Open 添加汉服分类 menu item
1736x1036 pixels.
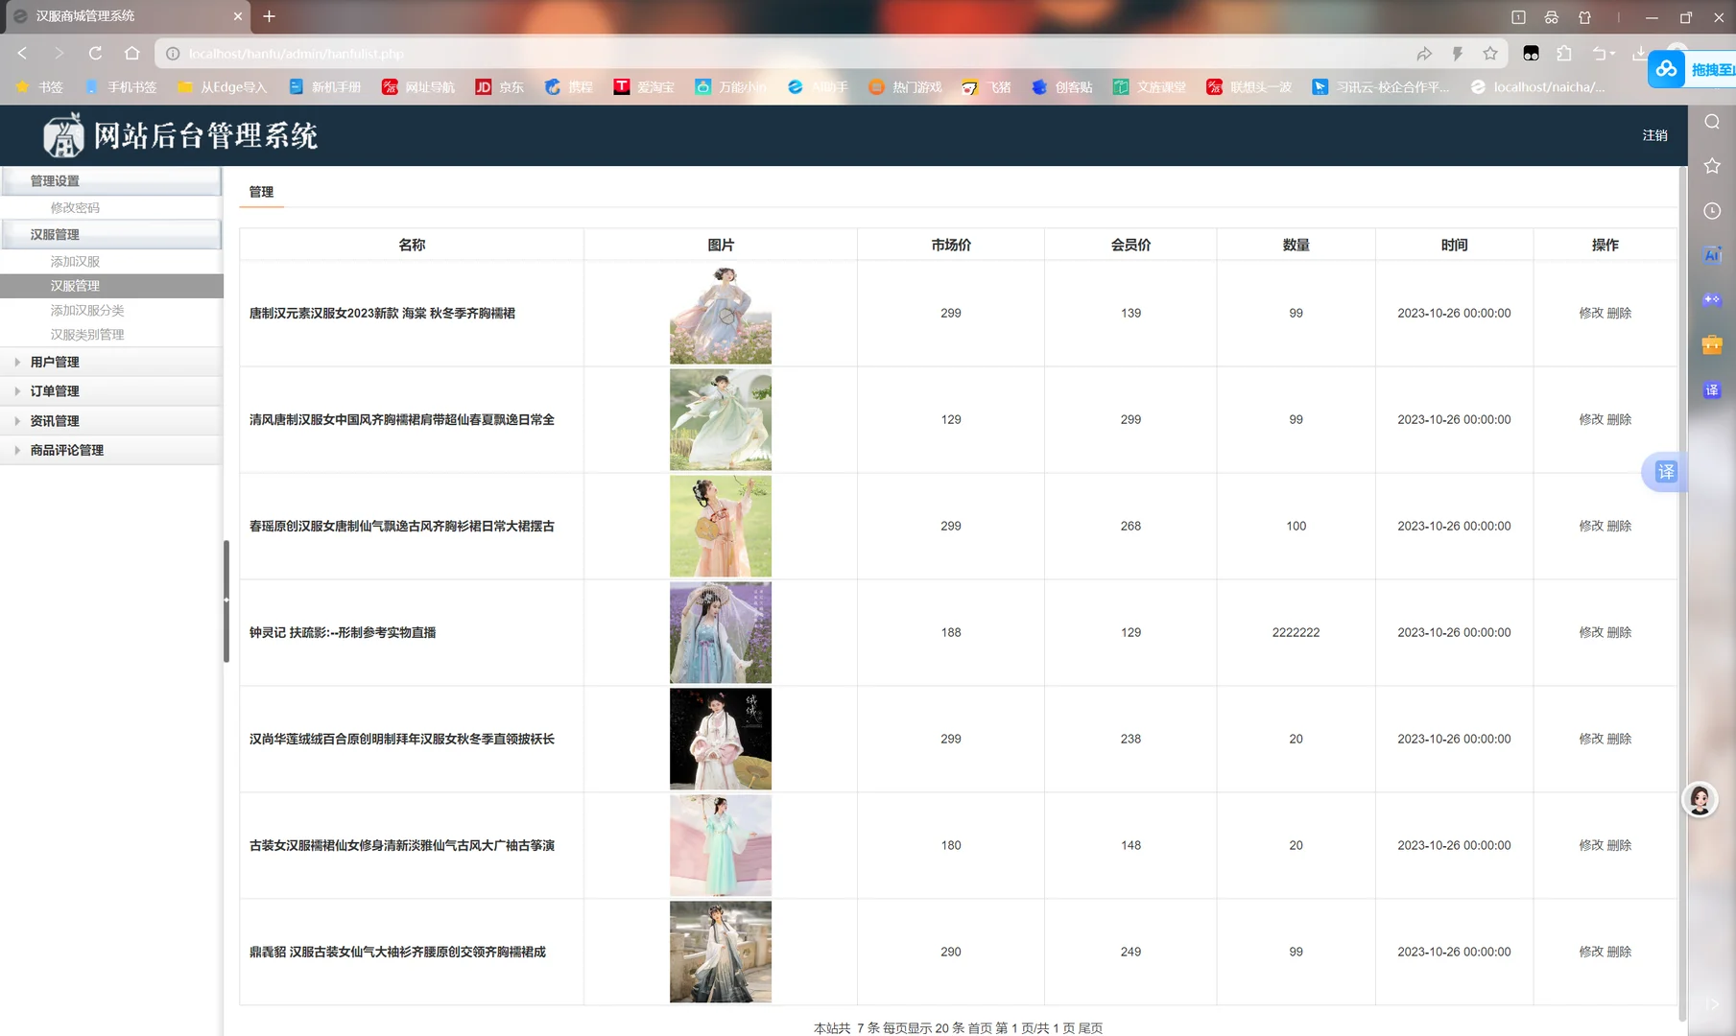87,311
